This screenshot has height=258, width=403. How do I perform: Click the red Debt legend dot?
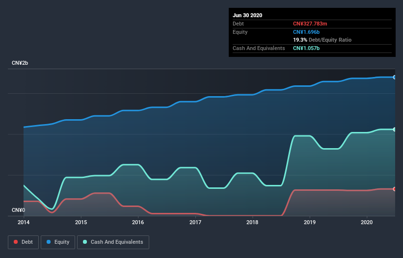[x=16, y=242]
